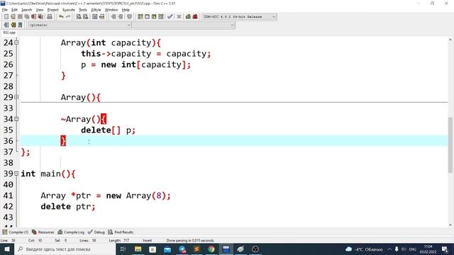Click the ENG language indicator in tray
The width and height of the screenshot is (454, 255).
tap(413, 249)
